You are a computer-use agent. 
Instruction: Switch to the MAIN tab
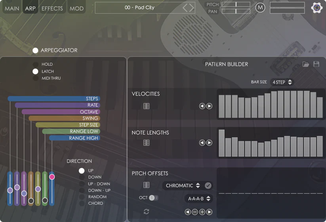click(12, 8)
